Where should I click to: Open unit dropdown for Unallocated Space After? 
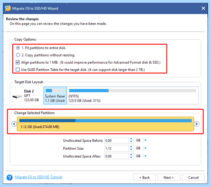tap(146, 156)
